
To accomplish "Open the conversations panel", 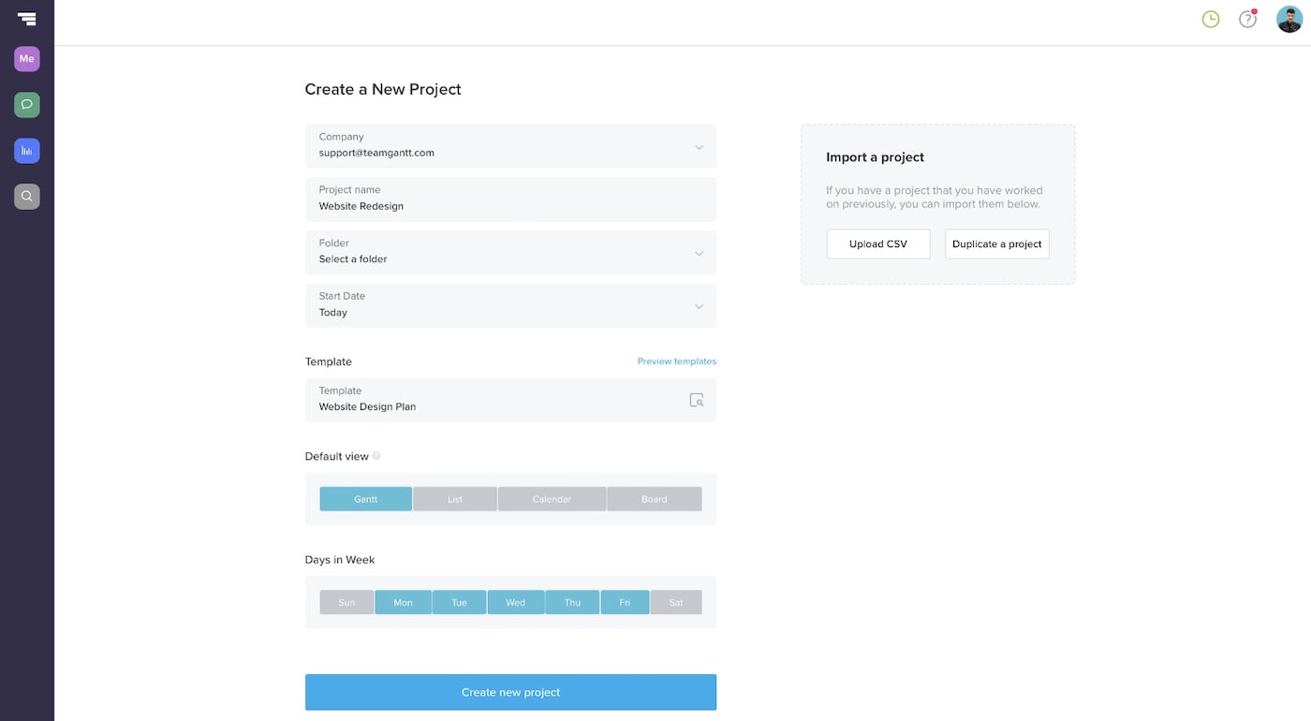I will click(x=26, y=104).
